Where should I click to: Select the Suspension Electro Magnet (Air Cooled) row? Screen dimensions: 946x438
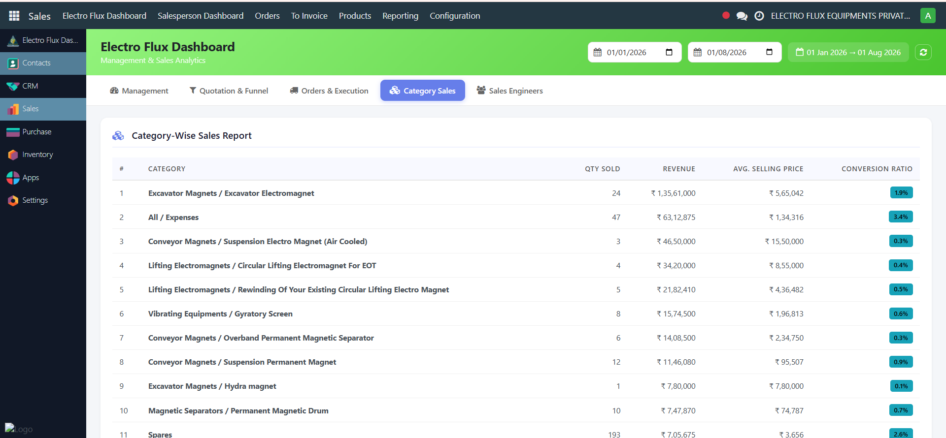tap(516, 241)
